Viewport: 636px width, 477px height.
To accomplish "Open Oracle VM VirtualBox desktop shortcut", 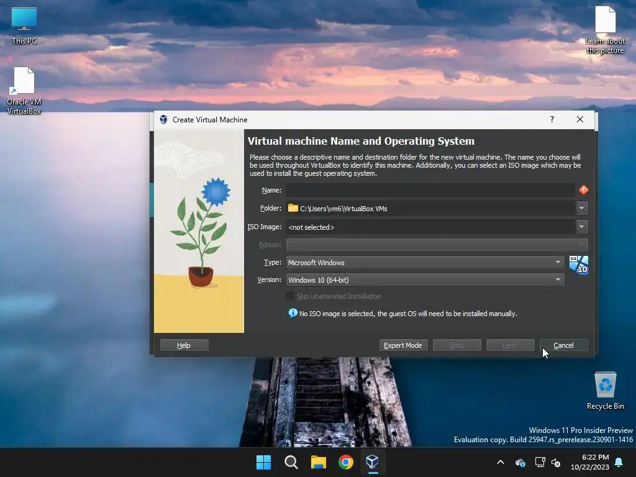I will pyautogui.click(x=24, y=91).
